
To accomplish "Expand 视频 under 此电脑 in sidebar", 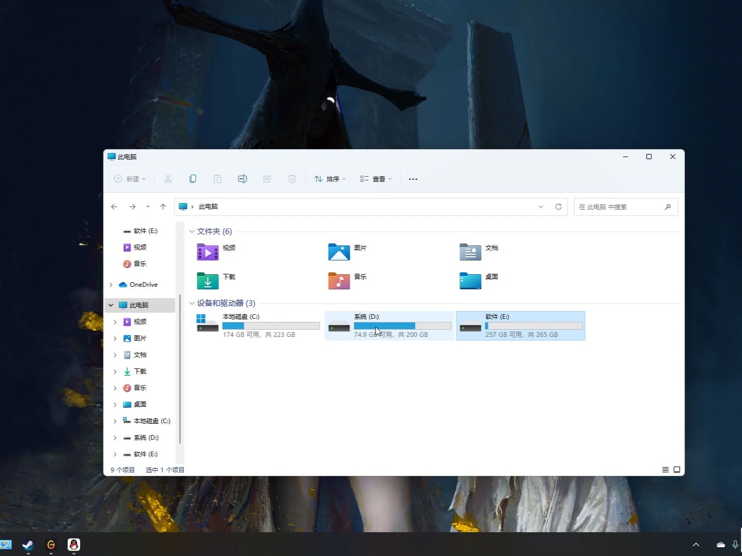I will coord(115,321).
